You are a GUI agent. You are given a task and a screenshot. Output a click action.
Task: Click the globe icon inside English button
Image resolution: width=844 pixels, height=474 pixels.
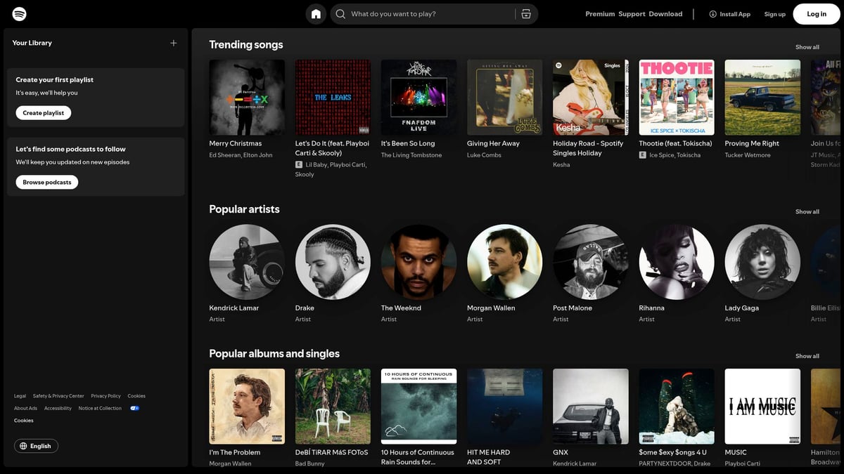23,445
